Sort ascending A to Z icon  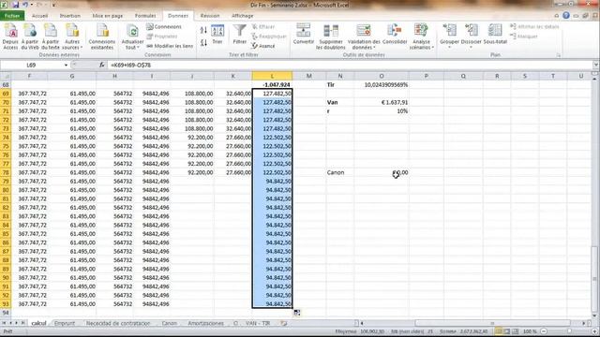tap(203, 30)
